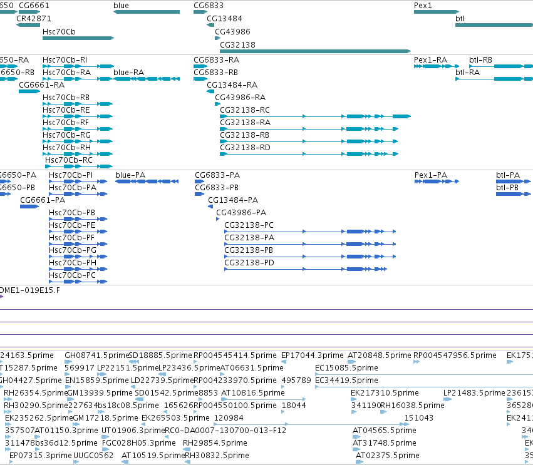The image size is (533, 465).
Task: Select the Hsc70Cb-PC protein label
Action: 73,275
